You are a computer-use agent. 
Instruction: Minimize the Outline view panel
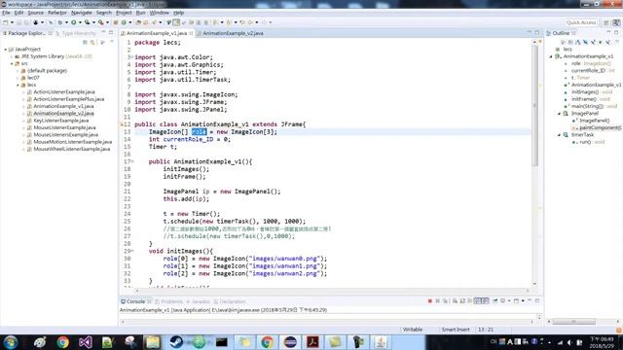click(608, 33)
